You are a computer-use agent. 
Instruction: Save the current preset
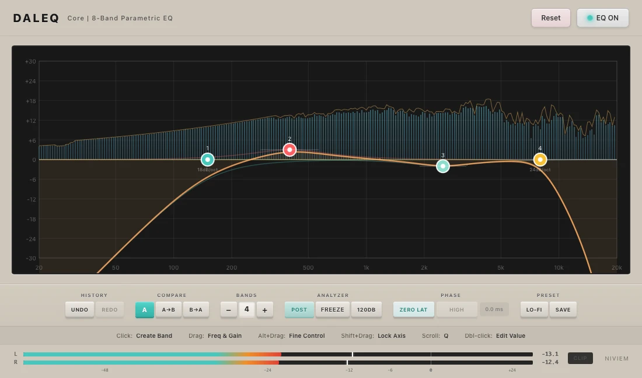(x=563, y=310)
